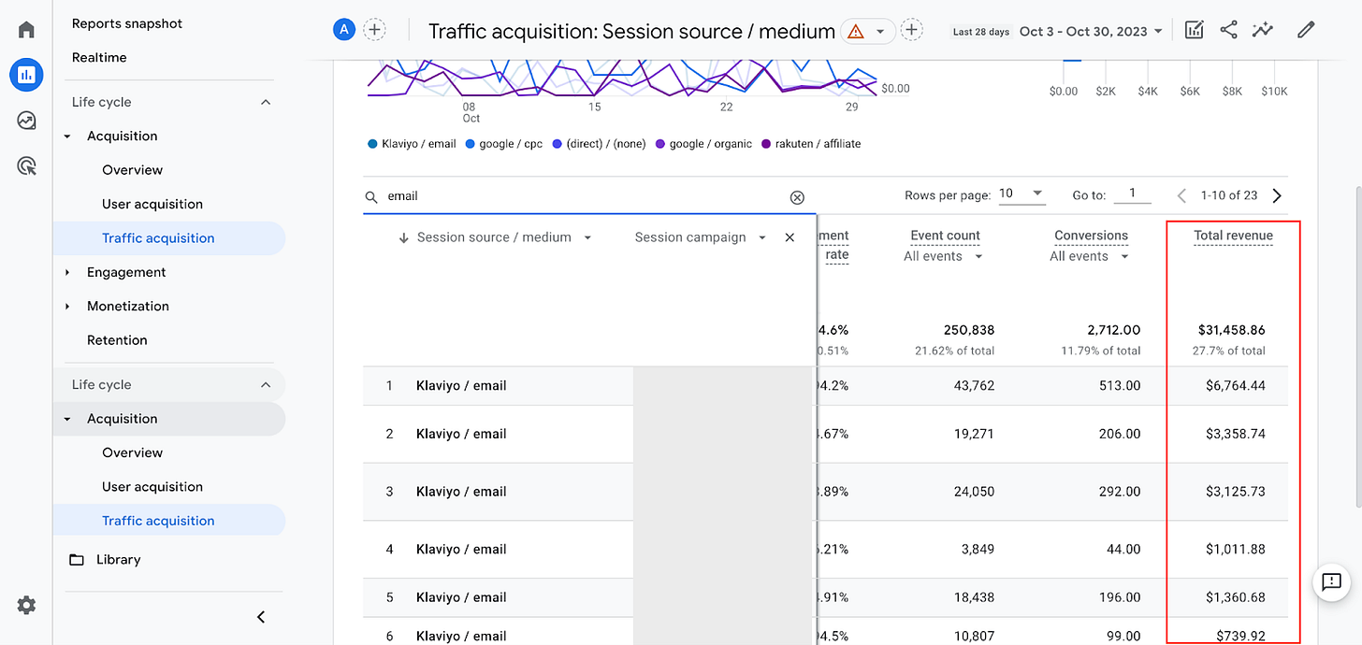This screenshot has height=645, width=1362.
Task: Open the date range dropdown
Action: (1091, 31)
